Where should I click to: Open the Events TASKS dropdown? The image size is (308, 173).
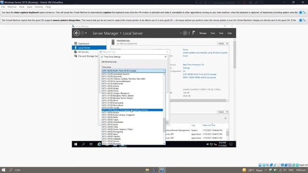pyautogui.click(x=223, y=112)
